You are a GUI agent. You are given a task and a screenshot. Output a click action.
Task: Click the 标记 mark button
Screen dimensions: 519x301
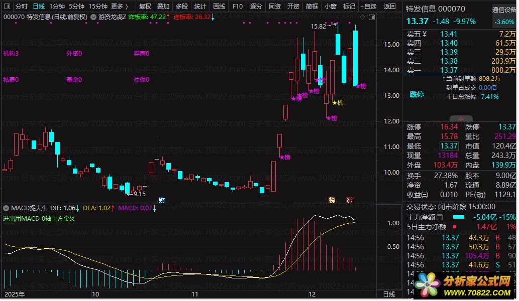[x=349, y=7]
